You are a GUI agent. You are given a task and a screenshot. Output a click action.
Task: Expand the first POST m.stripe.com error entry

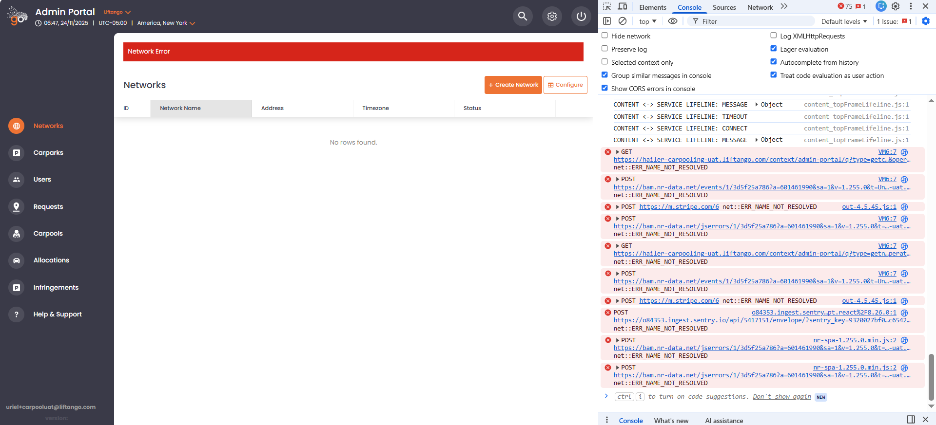[x=618, y=207]
